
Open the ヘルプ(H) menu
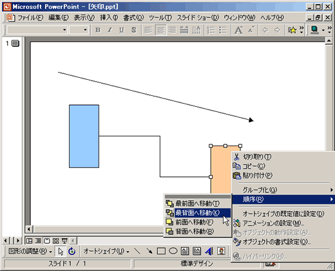tap(272, 17)
